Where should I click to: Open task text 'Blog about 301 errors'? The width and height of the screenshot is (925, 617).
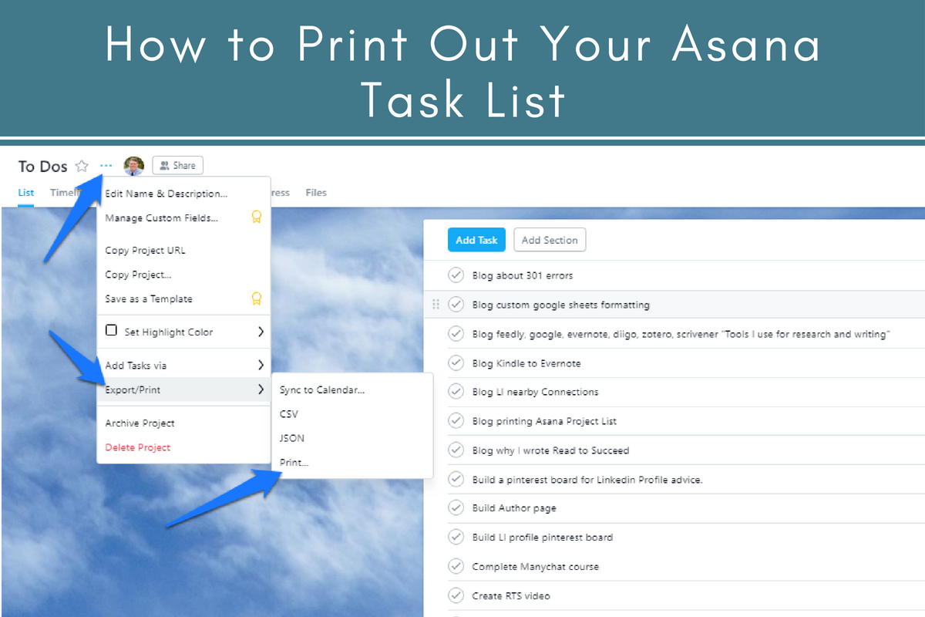[x=523, y=275]
